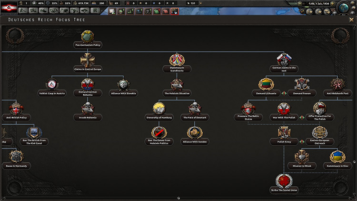Click the green money alert icon
Screen dimensions: 357x201
click(x=121, y=11)
